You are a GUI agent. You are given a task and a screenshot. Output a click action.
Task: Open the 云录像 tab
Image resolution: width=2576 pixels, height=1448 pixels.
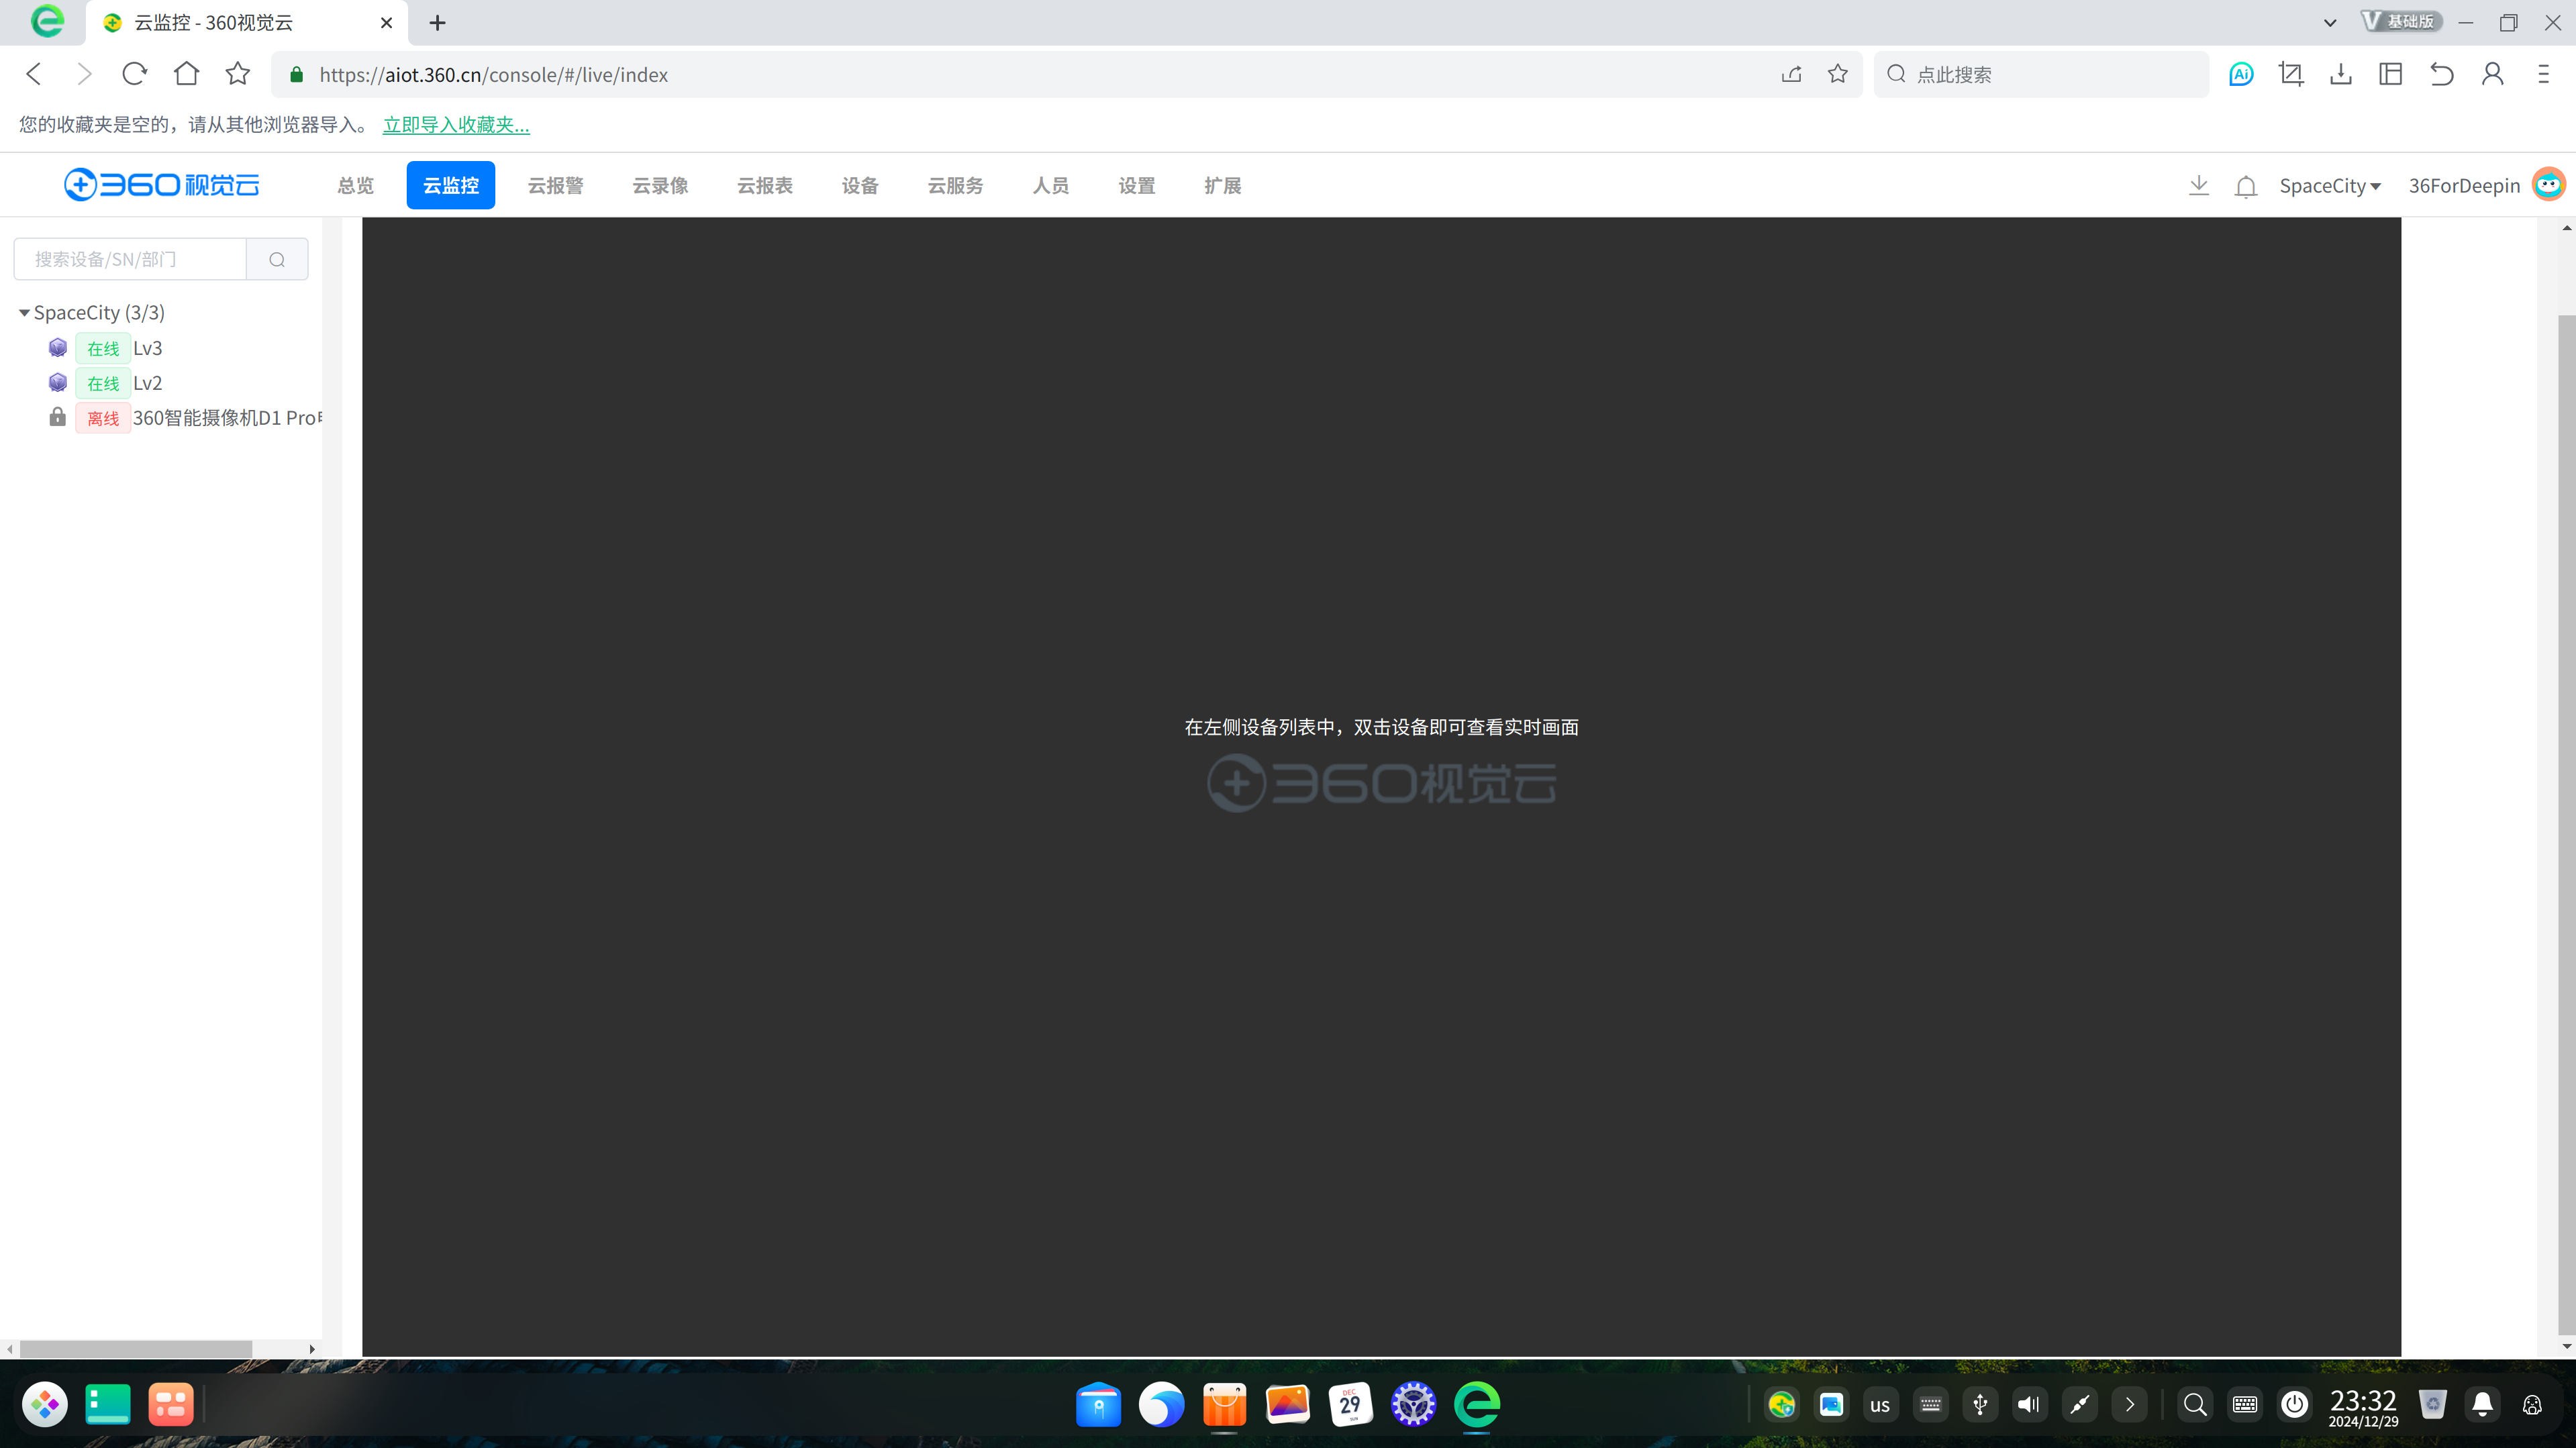[660, 186]
